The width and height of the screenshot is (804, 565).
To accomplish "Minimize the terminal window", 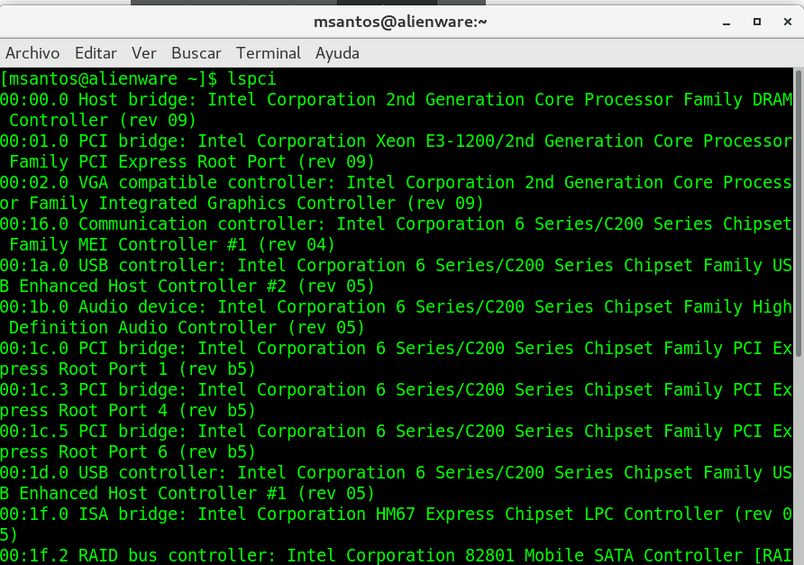I will pos(726,22).
